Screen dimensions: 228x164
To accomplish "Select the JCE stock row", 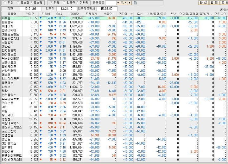I will [114, 107].
